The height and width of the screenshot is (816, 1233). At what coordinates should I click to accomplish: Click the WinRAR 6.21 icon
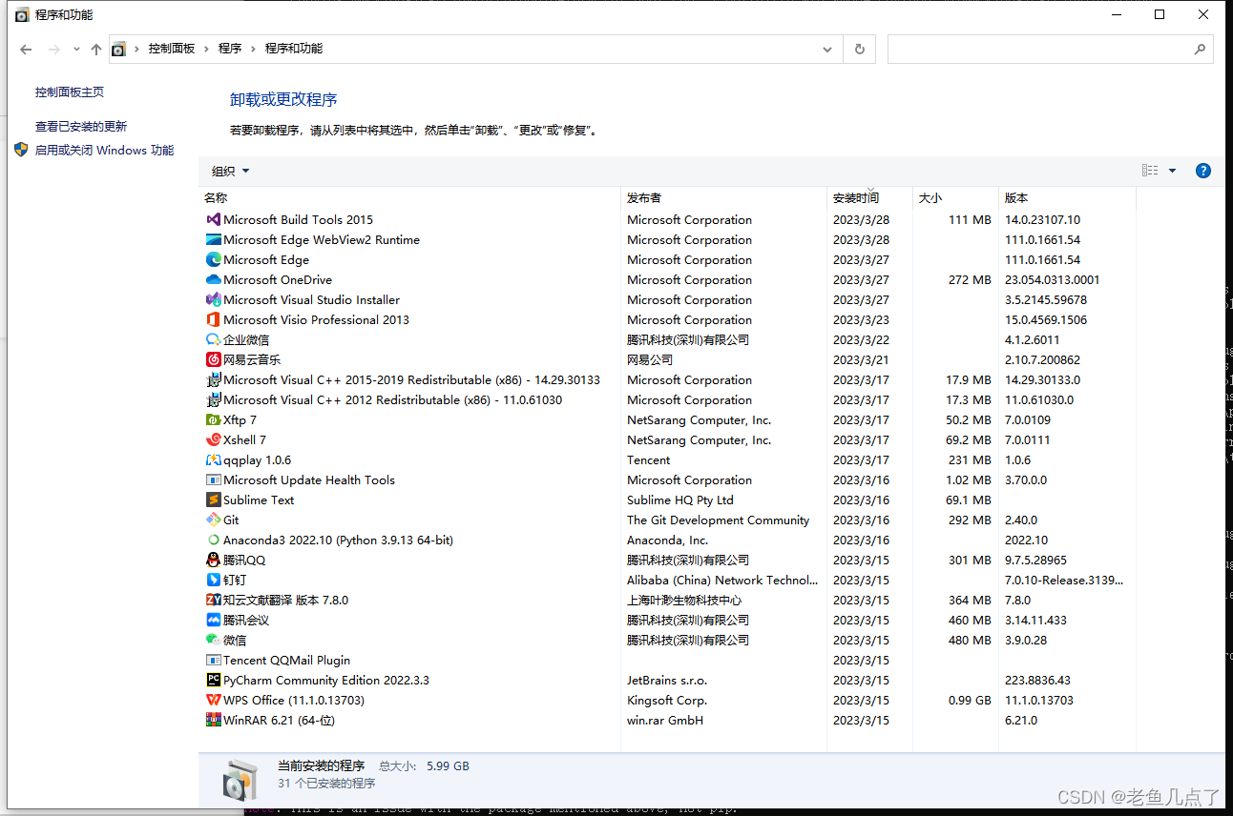[214, 720]
